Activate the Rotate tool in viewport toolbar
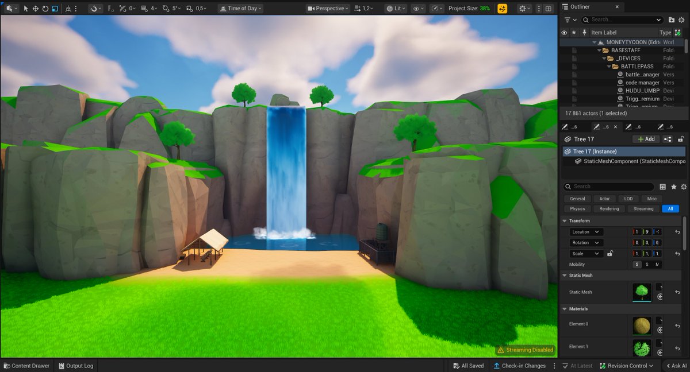The width and height of the screenshot is (690, 372). pos(45,9)
